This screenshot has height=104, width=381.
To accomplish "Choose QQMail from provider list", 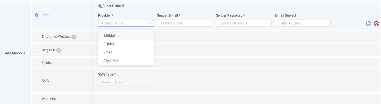I will (126, 44).
